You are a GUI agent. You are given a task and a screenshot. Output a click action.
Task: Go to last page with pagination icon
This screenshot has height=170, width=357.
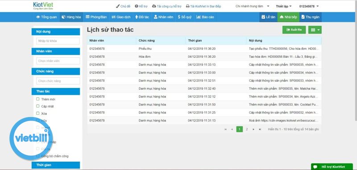coord(260,130)
